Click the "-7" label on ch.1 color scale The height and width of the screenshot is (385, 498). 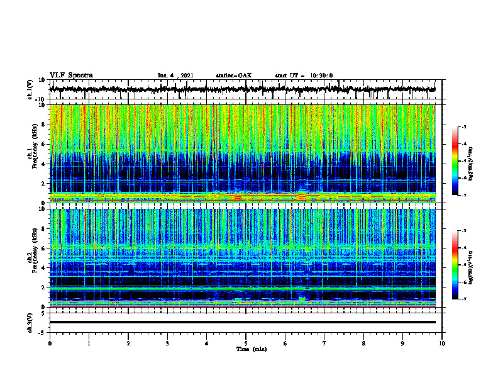point(463,195)
